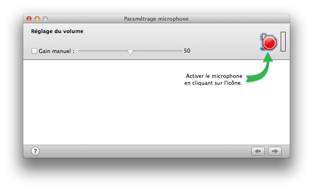313x190 pixels.
Task: Click the gain slider track below midpoint
Action: coord(103,51)
